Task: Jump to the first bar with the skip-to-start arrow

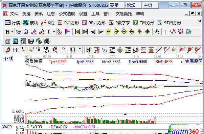Action: [77, 32]
